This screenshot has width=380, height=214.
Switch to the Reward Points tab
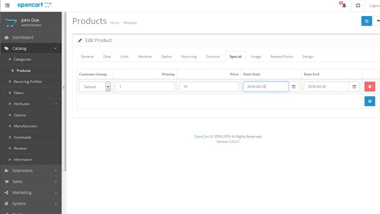point(282,56)
